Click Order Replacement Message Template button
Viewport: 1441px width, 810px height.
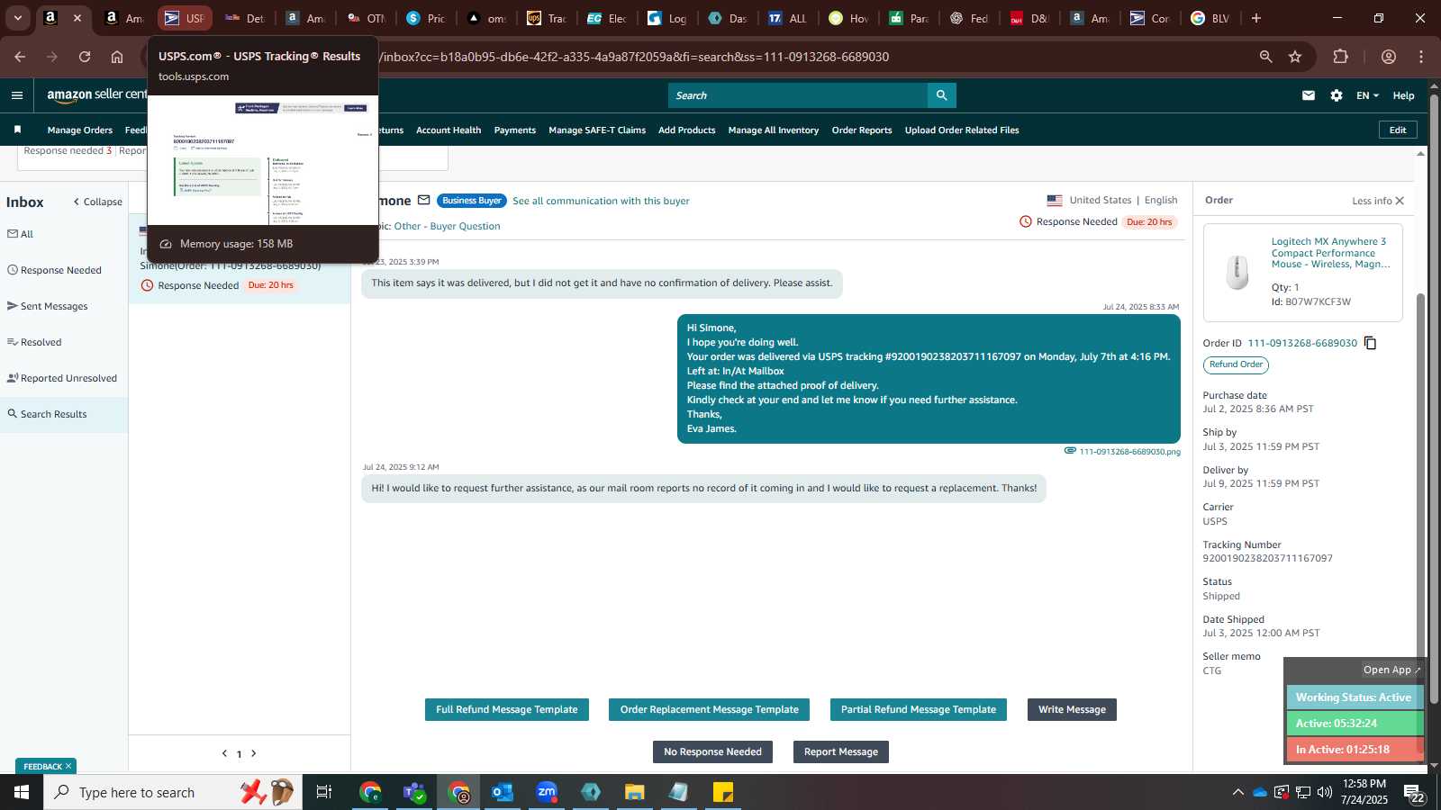(710, 709)
